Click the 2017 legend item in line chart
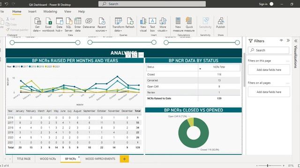300x168 pixels. (x=24, y=67)
